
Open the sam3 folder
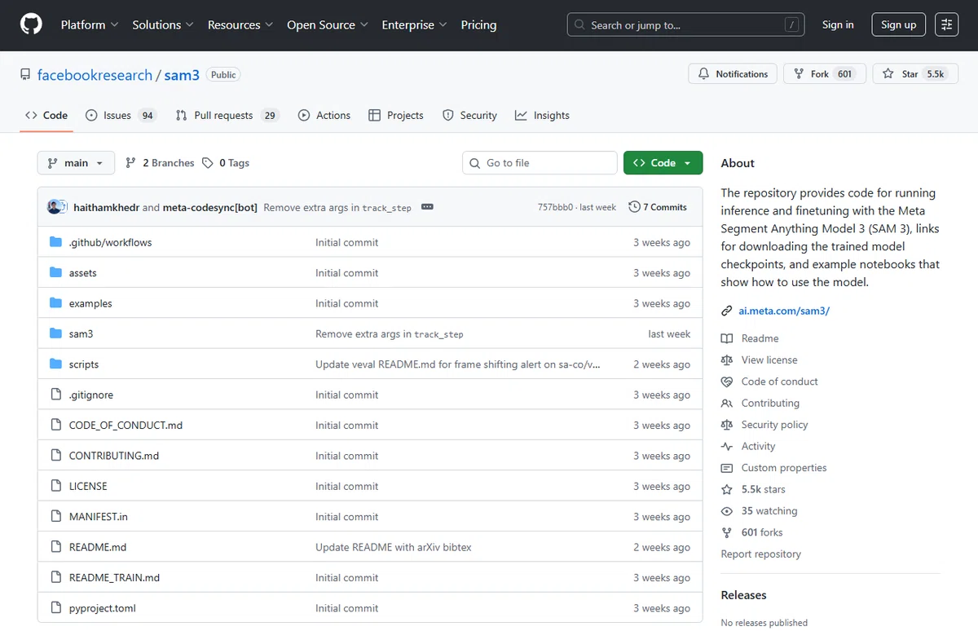click(x=81, y=334)
